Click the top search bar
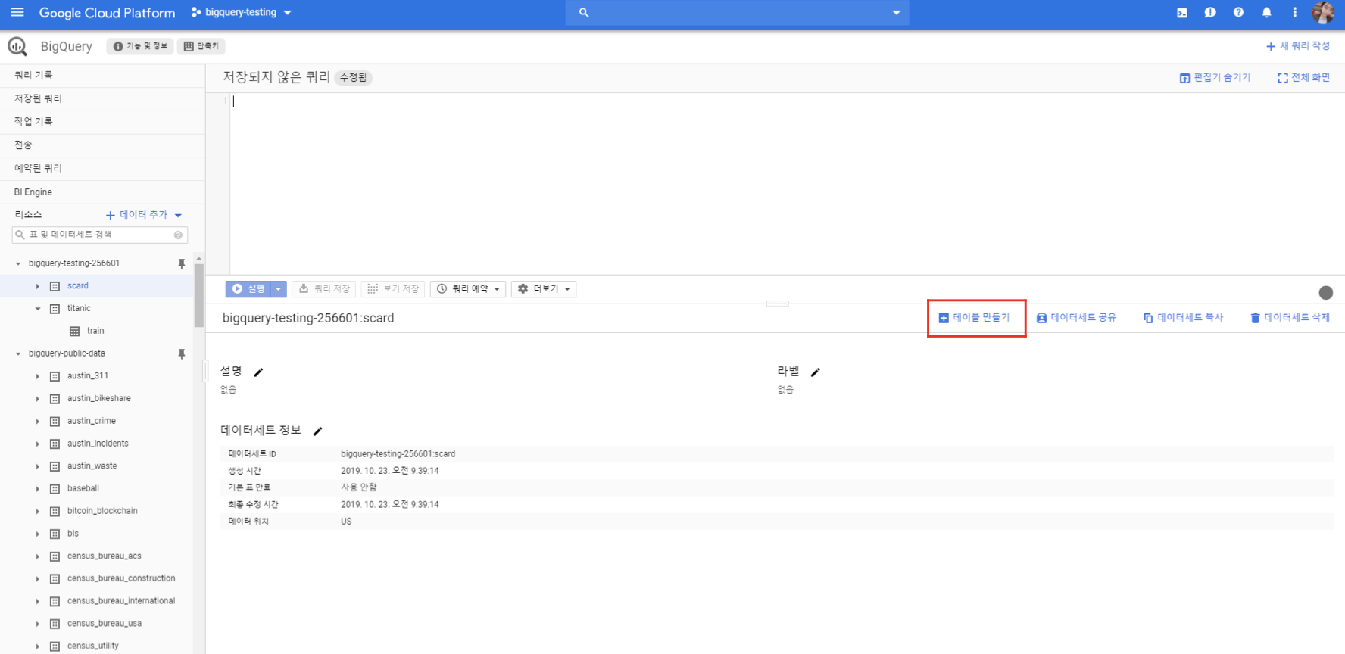The width and height of the screenshot is (1345, 654). 737,12
